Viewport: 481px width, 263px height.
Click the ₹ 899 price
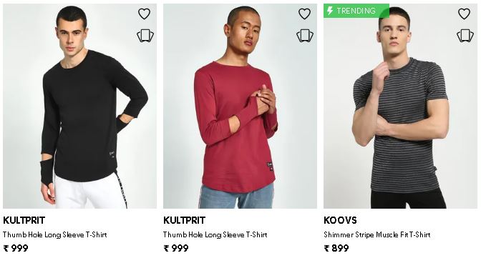point(336,248)
